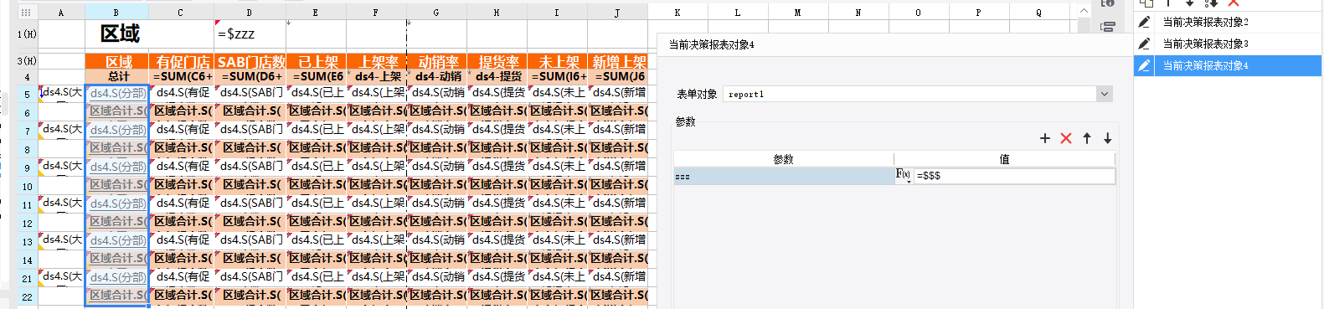Open the layout panel icon in the side strip

pyautogui.click(x=1107, y=27)
